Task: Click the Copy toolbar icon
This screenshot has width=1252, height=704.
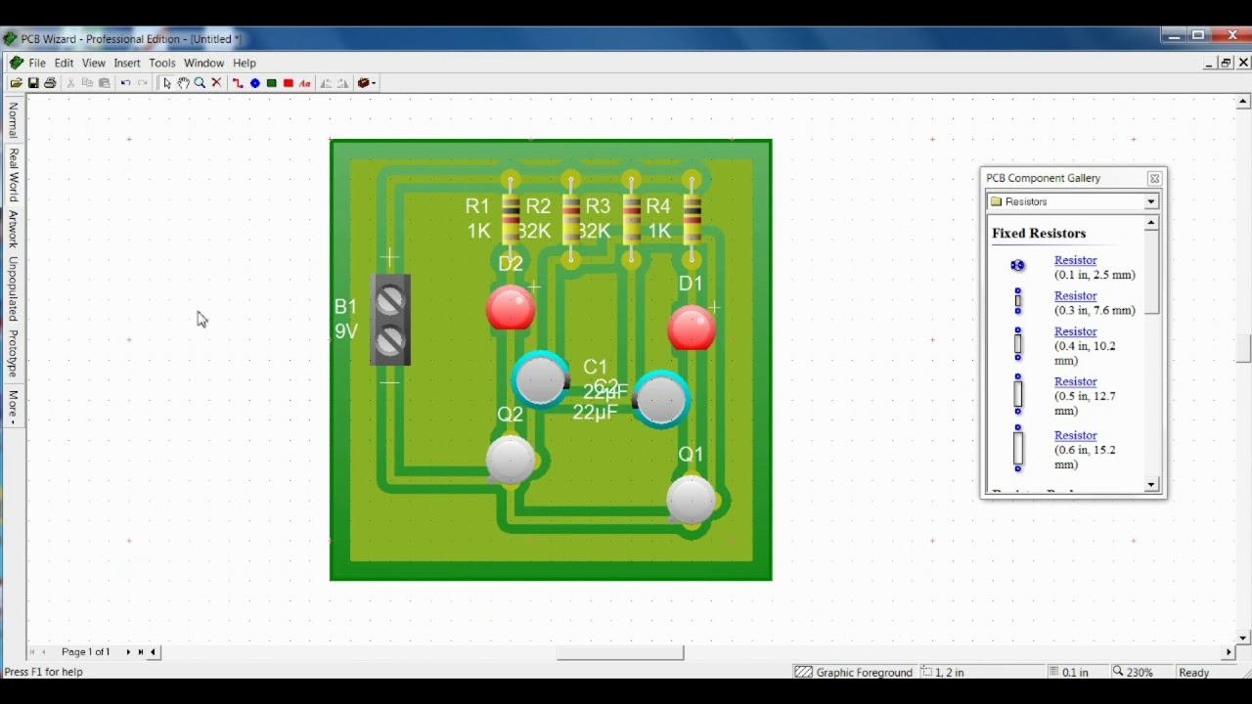Action: (87, 83)
